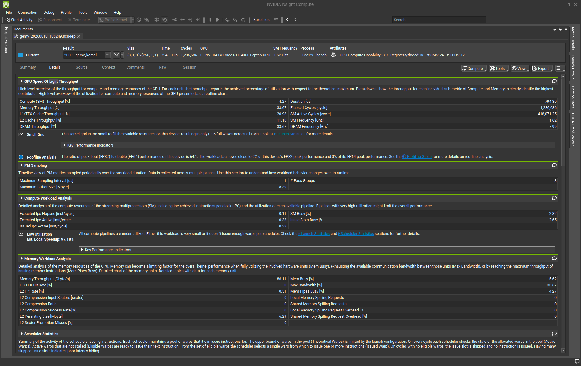Click the blue Current baseline color swatch

pos(21,55)
